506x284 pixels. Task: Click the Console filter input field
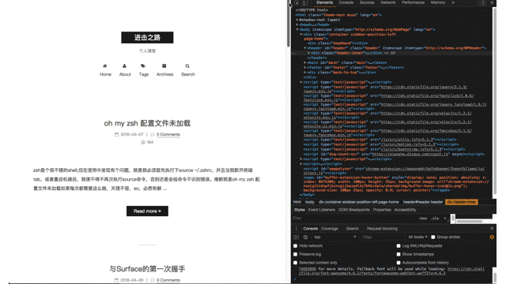(x=382, y=237)
